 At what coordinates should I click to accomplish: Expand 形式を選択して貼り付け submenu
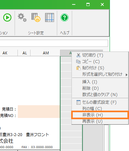point(100,74)
